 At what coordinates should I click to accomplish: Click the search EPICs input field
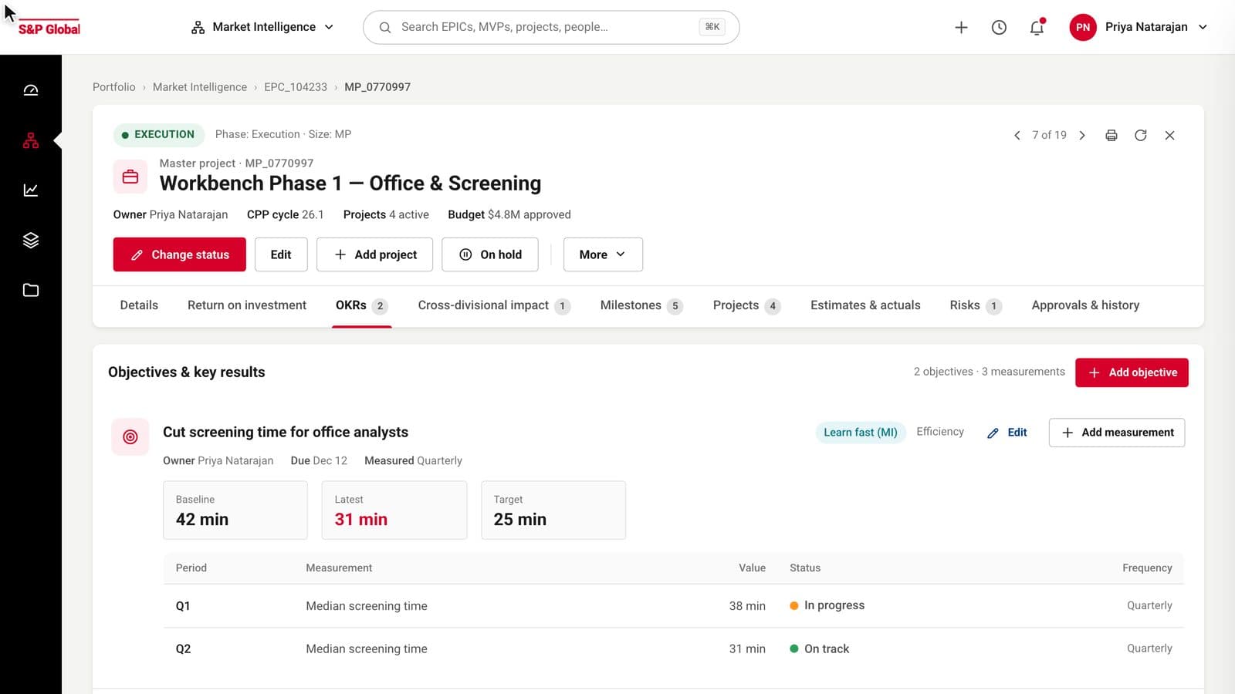[551, 27]
